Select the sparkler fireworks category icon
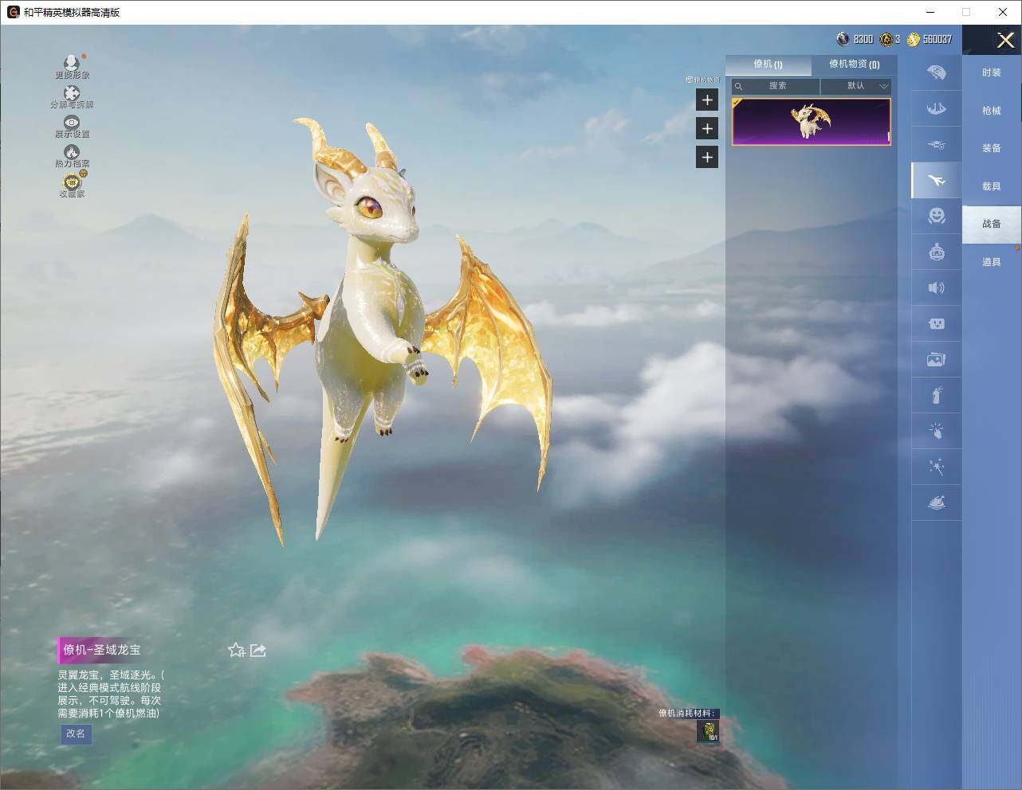The height and width of the screenshot is (790, 1022). [x=937, y=467]
